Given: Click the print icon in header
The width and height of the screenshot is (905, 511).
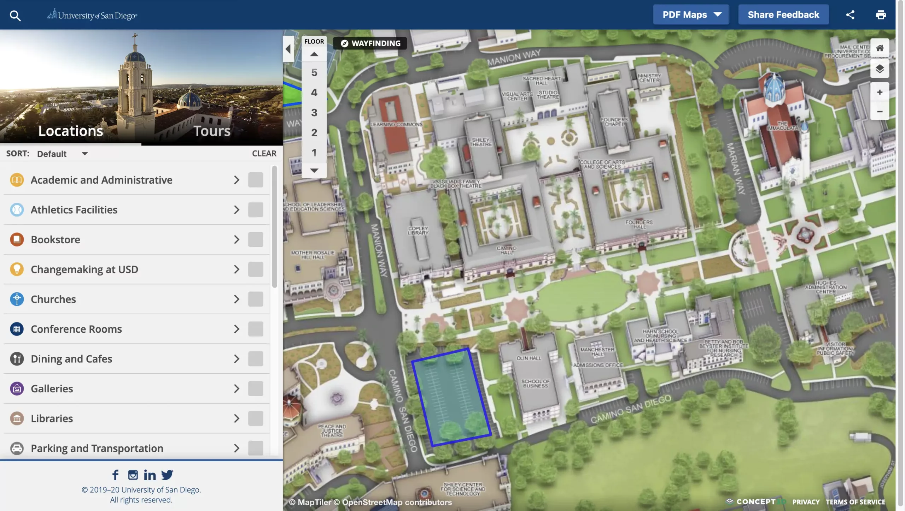Looking at the screenshot, I should [x=881, y=14].
